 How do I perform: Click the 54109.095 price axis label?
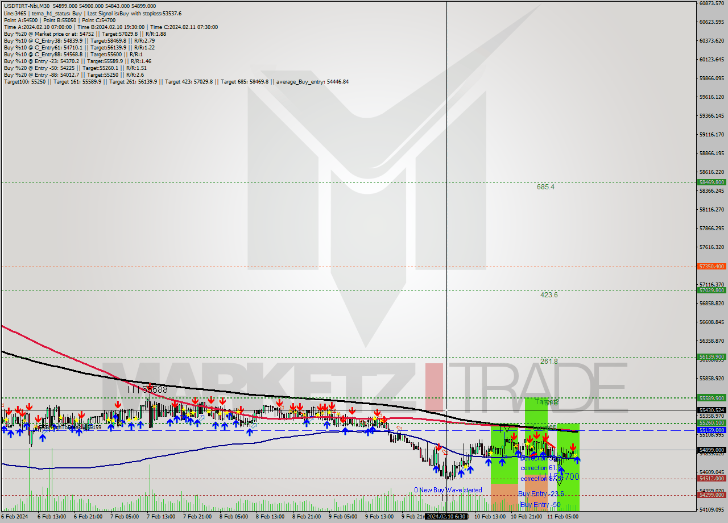point(712,509)
